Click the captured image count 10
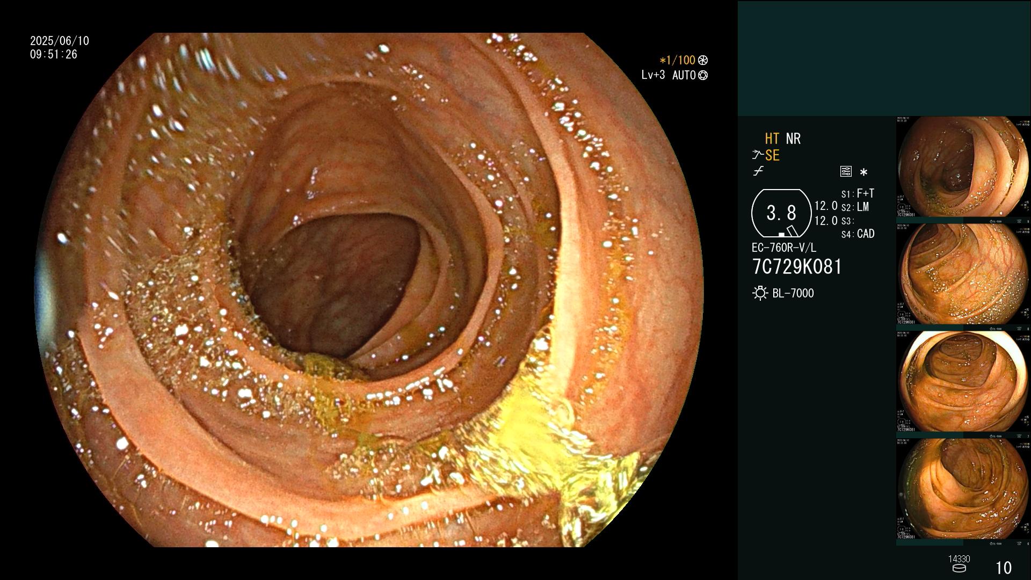 (x=1004, y=568)
